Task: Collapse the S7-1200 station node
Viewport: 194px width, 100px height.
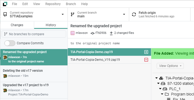Action: 158,83
